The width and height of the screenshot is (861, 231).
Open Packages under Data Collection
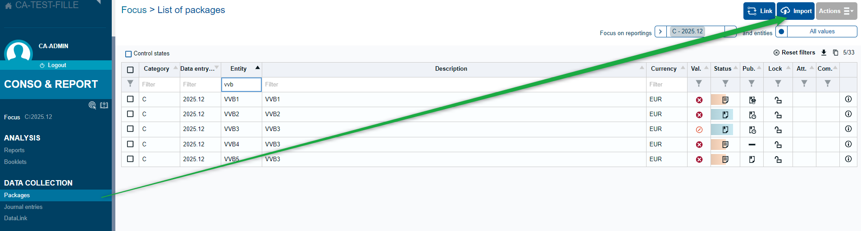coord(56,195)
